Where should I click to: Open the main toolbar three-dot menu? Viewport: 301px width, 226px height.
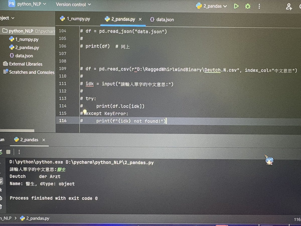click(x=259, y=6)
